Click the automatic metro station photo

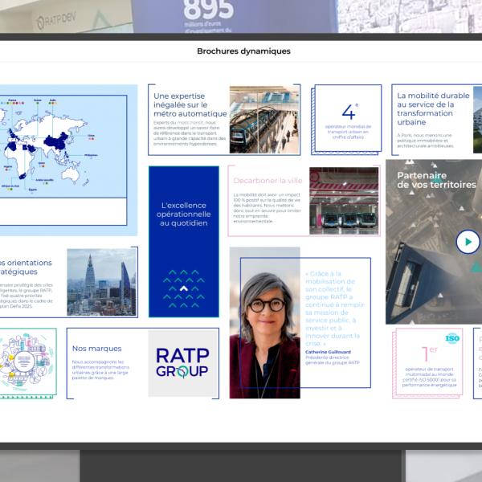pyautogui.click(x=264, y=120)
